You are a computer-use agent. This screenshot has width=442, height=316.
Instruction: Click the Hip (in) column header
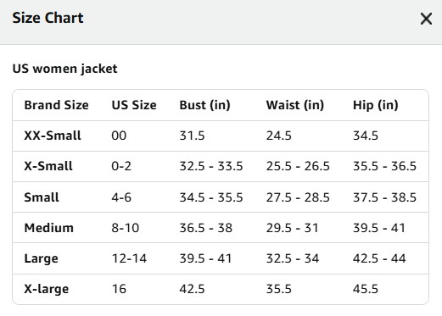[x=376, y=105]
